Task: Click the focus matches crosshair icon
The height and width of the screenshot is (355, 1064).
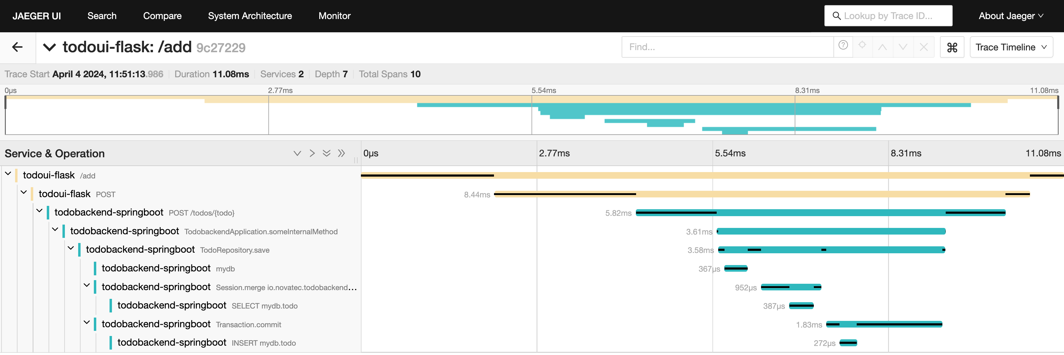Action: pyautogui.click(x=862, y=45)
